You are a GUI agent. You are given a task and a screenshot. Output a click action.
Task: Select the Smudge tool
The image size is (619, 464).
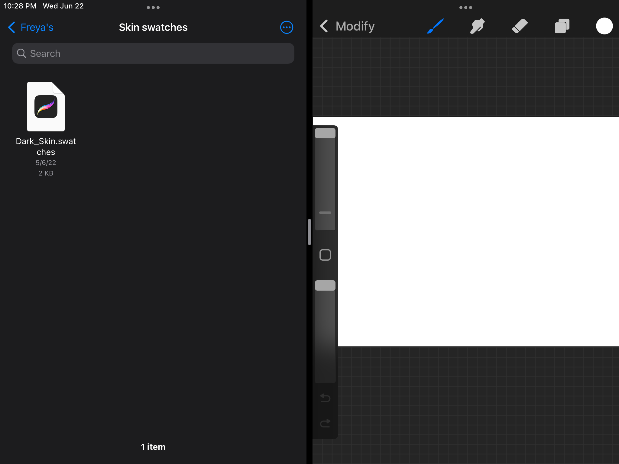[x=477, y=26]
